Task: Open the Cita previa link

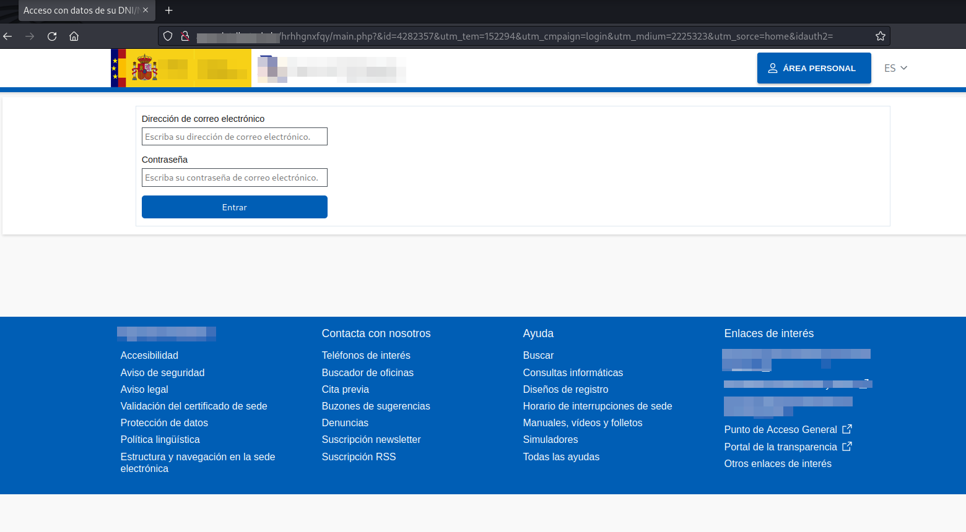Action: tap(345, 389)
